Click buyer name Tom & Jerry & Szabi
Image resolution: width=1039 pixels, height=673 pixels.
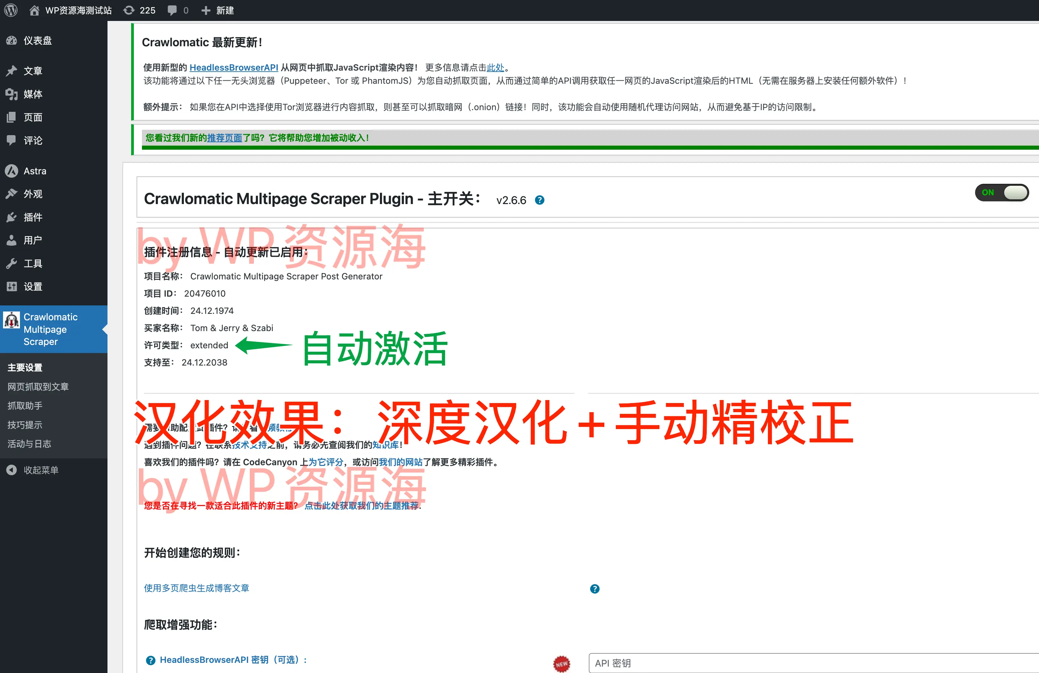pyautogui.click(x=232, y=328)
